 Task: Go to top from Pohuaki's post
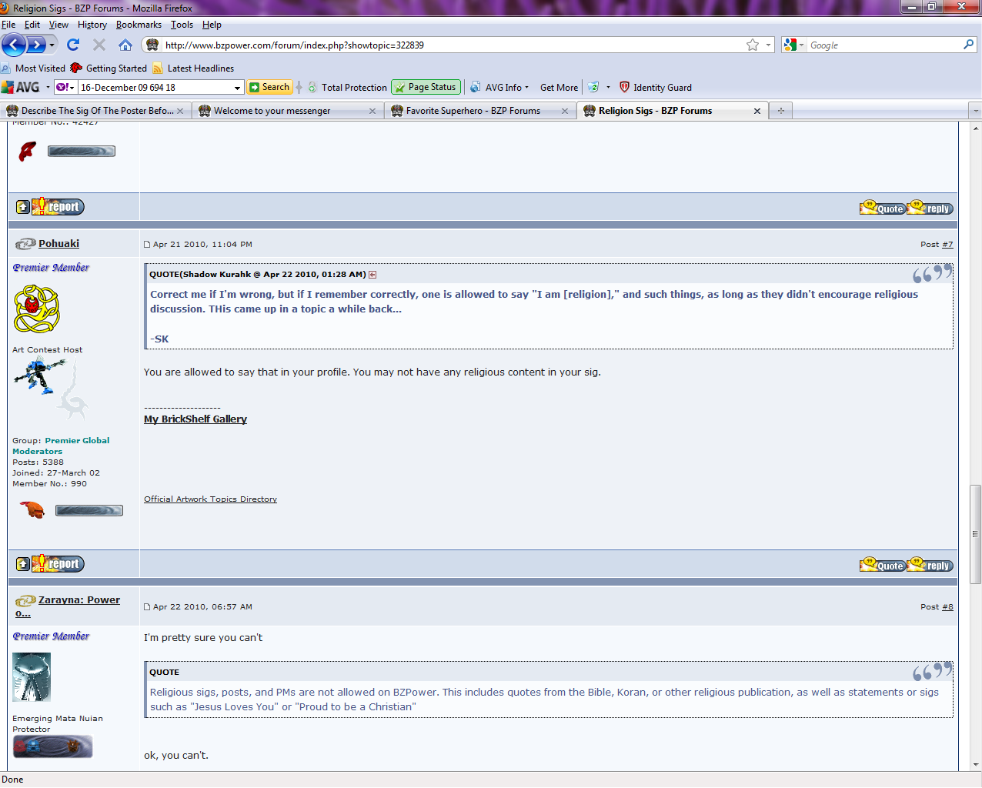23,564
